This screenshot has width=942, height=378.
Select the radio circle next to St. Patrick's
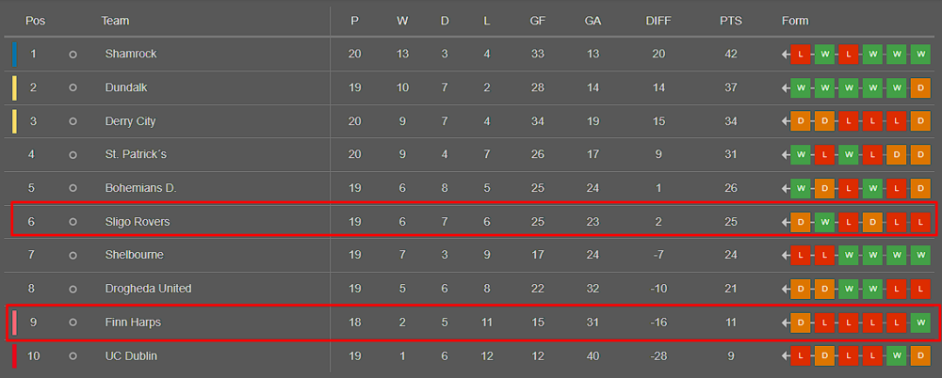point(73,155)
